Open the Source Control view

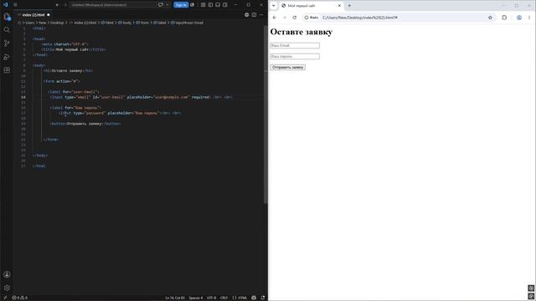pyautogui.click(x=7, y=43)
